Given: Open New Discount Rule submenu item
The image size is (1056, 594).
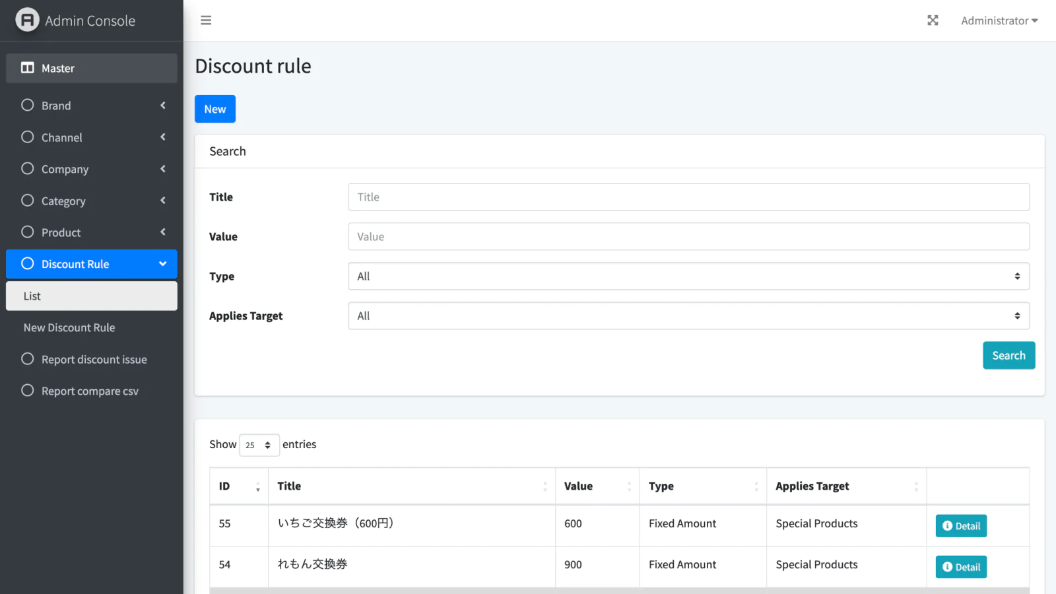Looking at the screenshot, I should tap(92, 327).
